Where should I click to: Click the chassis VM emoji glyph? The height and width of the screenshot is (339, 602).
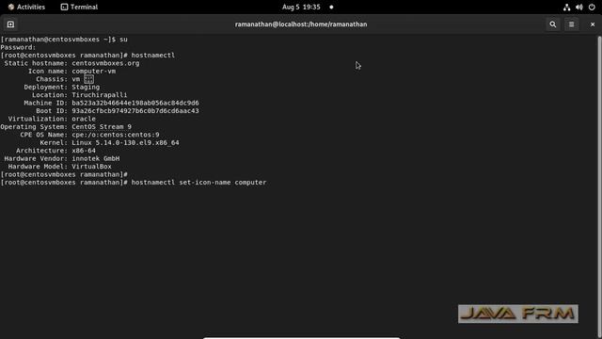pyautogui.click(x=88, y=79)
